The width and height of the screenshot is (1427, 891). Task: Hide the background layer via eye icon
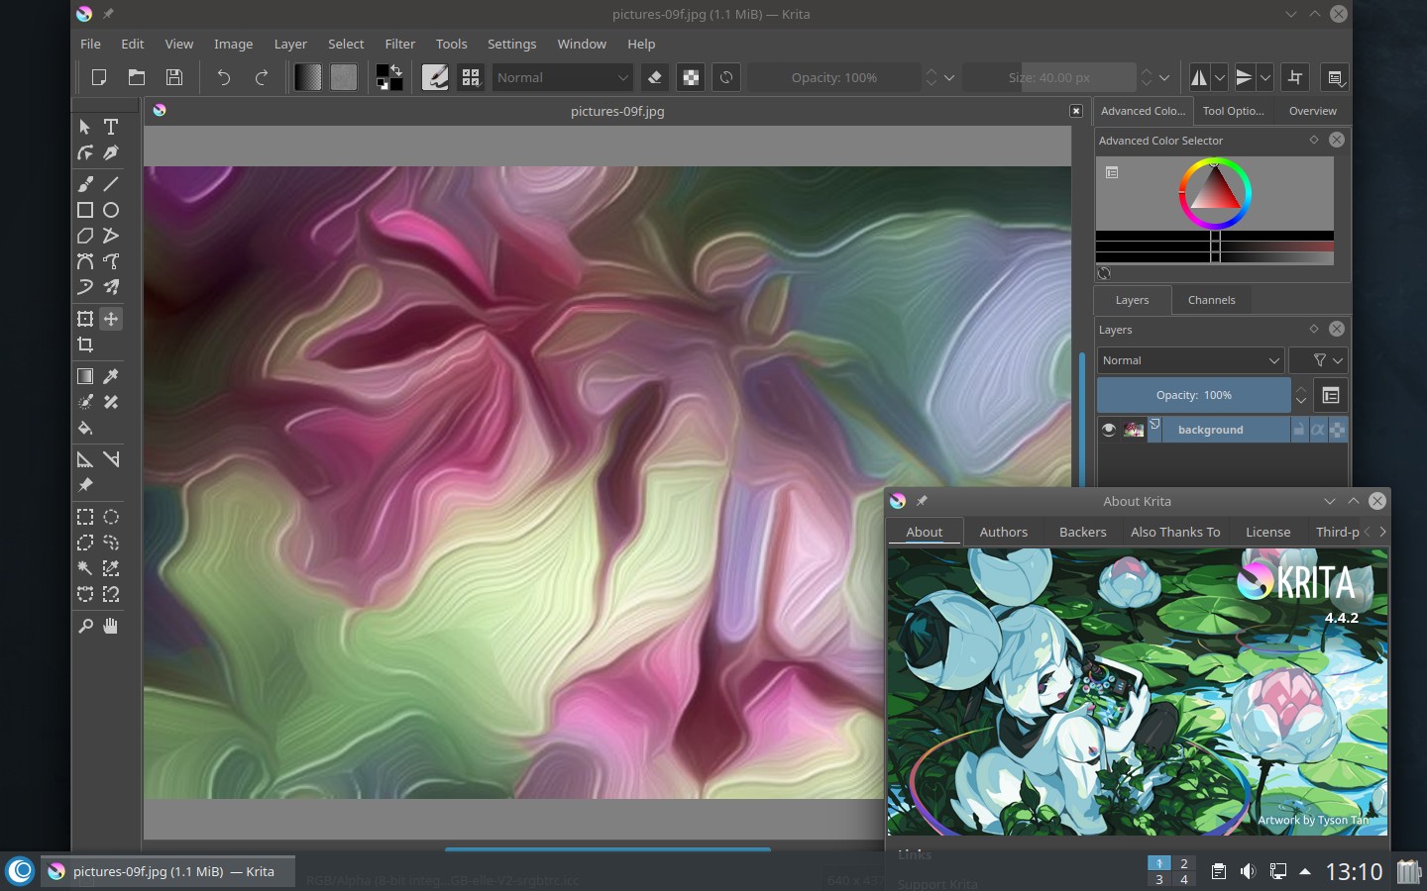pyautogui.click(x=1109, y=430)
